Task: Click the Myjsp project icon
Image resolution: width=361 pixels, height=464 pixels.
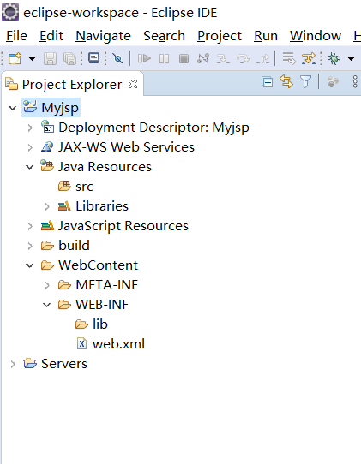Action: [30, 106]
